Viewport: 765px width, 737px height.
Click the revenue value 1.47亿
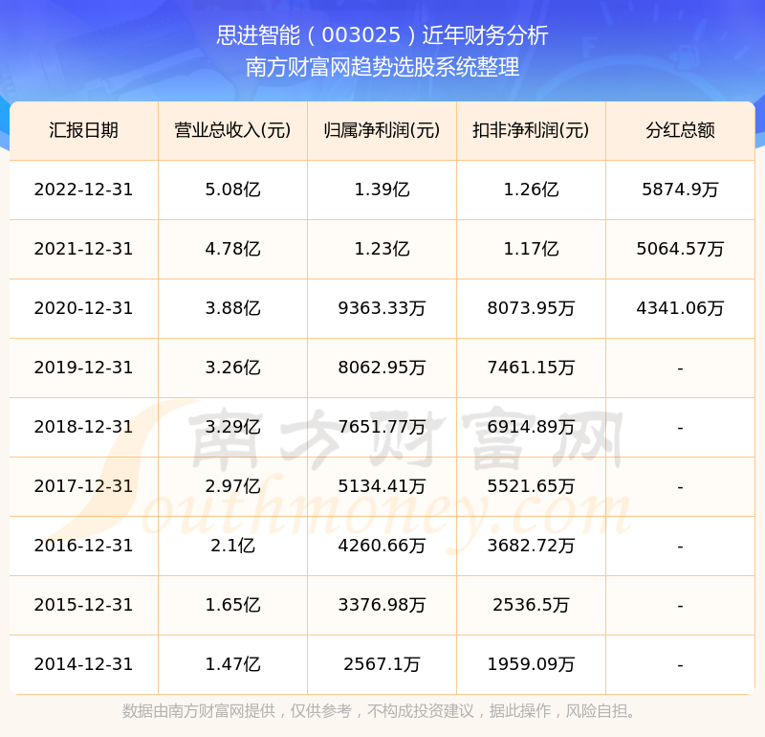click(x=232, y=664)
